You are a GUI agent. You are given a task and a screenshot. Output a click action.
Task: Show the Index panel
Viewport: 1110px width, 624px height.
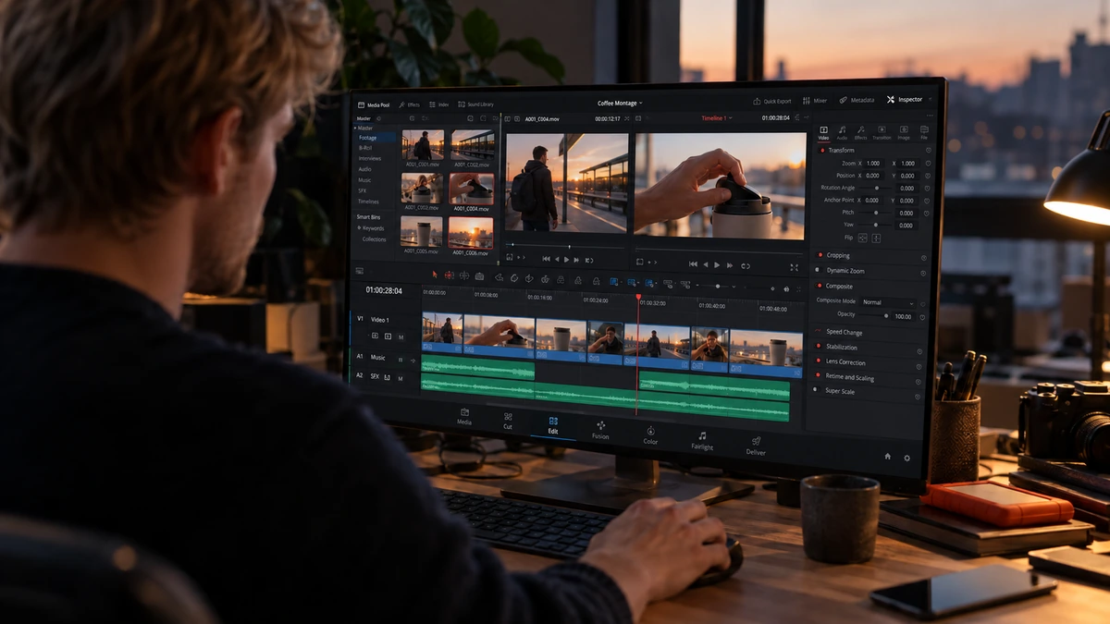439,105
